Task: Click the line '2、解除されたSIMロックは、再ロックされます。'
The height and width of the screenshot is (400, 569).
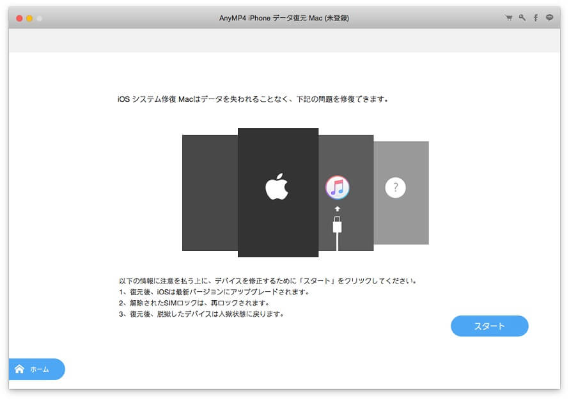Action: click(x=194, y=303)
